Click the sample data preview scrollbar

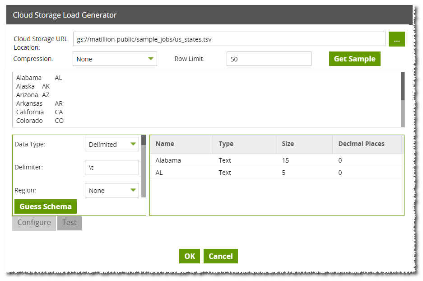(x=403, y=99)
